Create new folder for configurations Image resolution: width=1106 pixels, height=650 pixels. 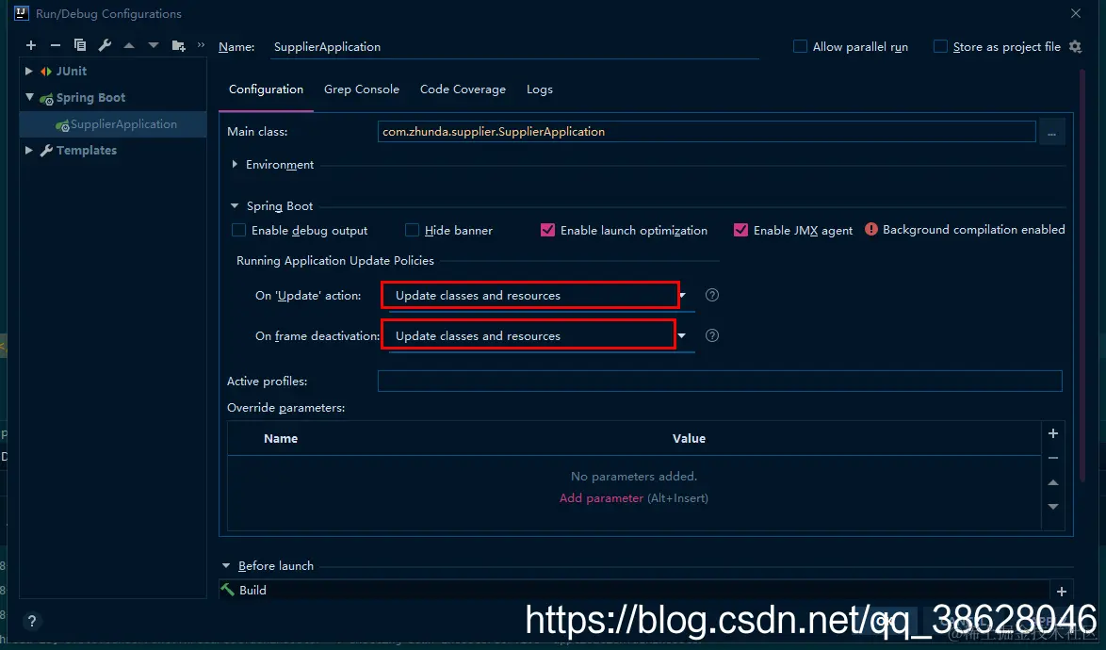click(x=178, y=46)
